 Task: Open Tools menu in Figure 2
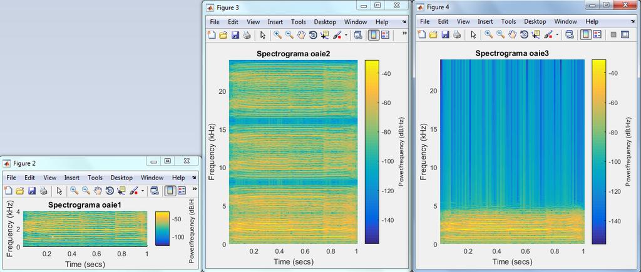tap(95, 178)
